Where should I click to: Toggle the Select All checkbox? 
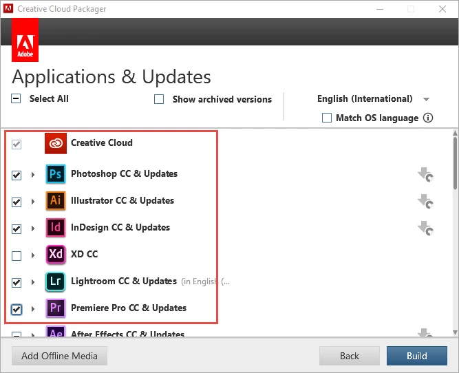tap(16, 98)
